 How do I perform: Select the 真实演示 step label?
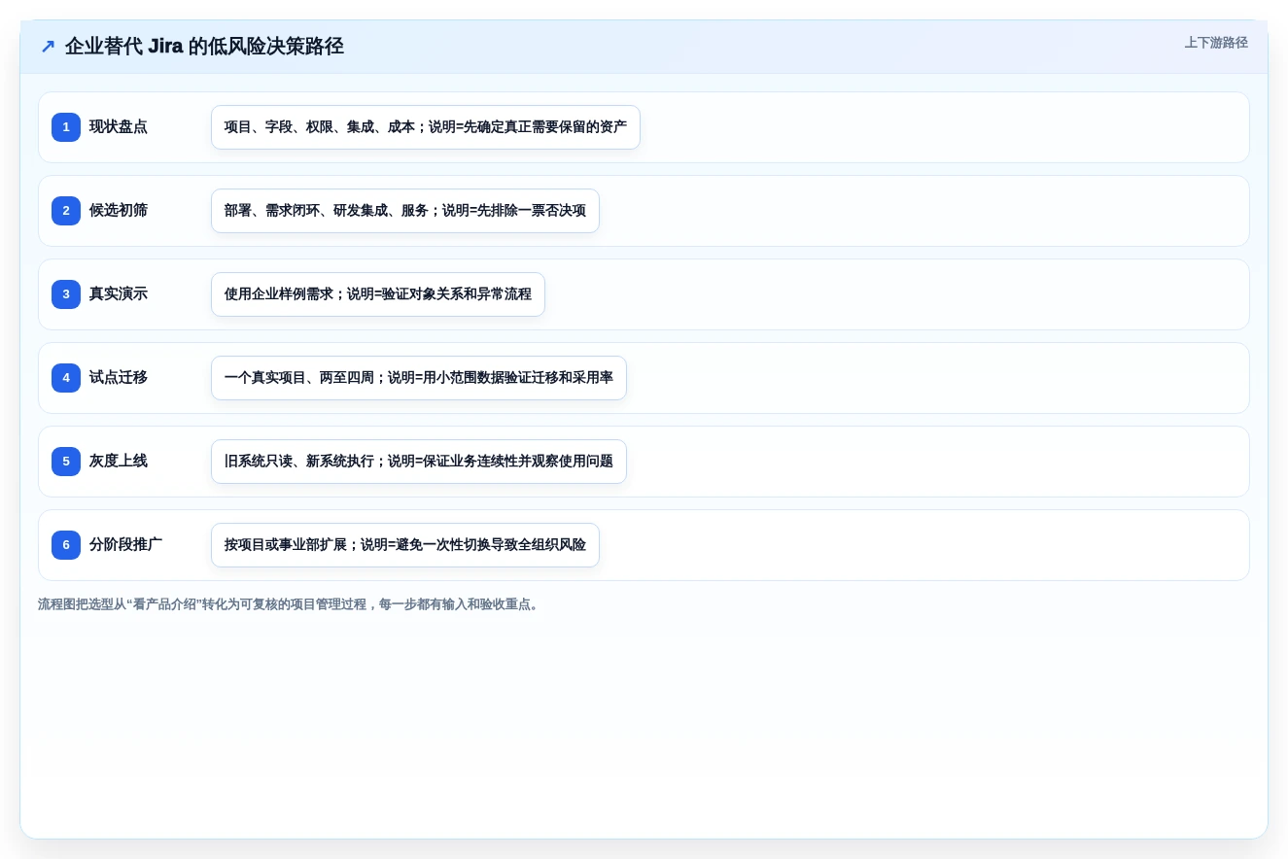119,294
